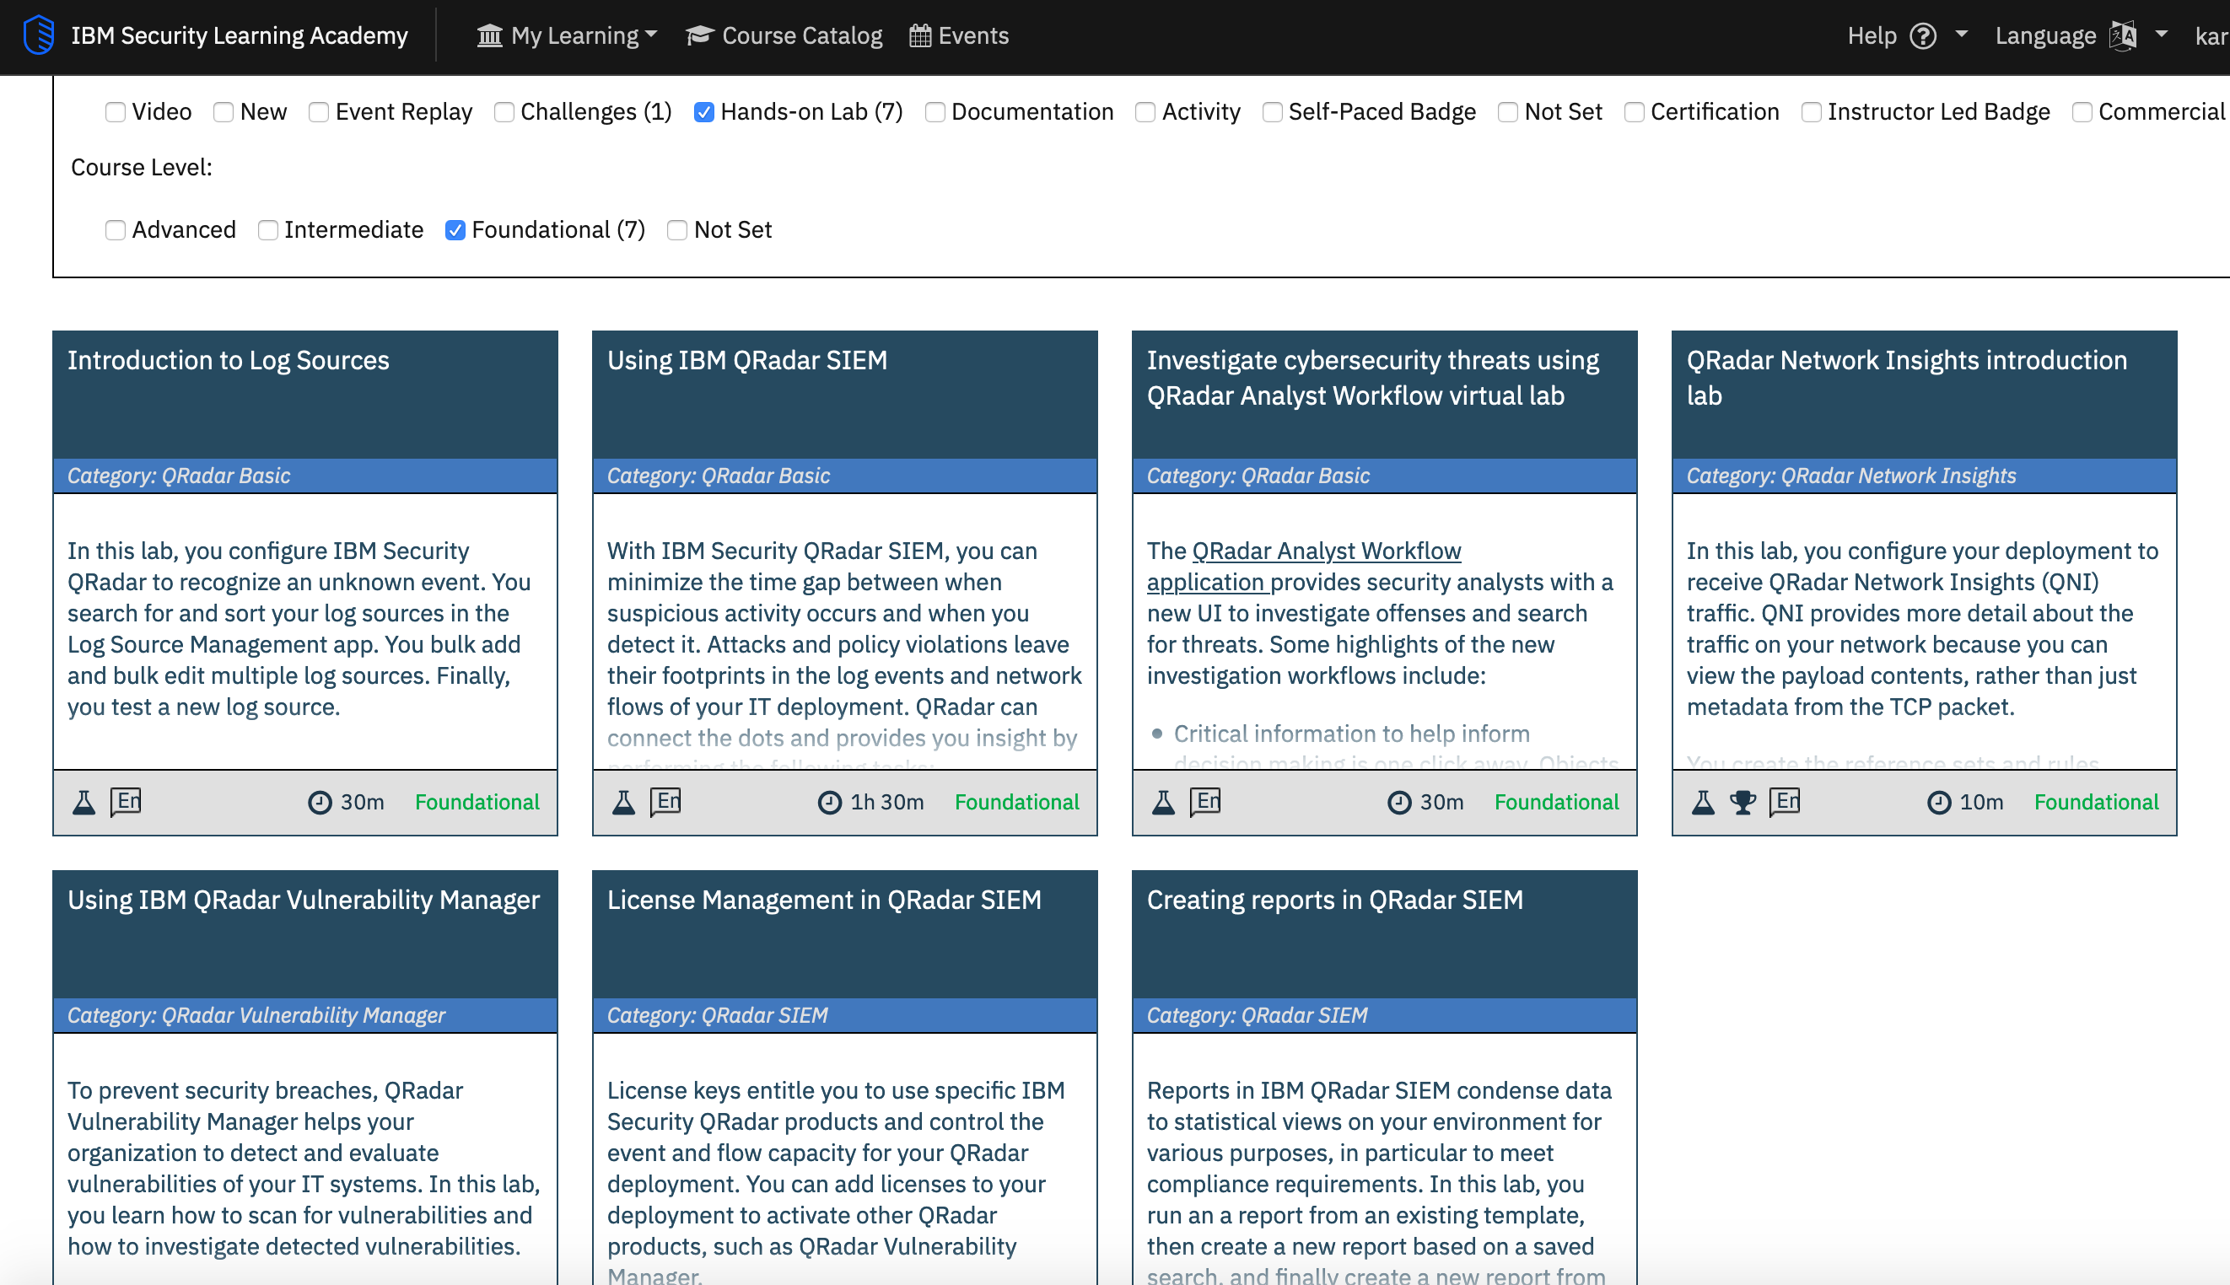The width and height of the screenshot is (2230, 1285).
Task: Open QRadar Network Insights introduction lab
Action: click(1907, 379)
